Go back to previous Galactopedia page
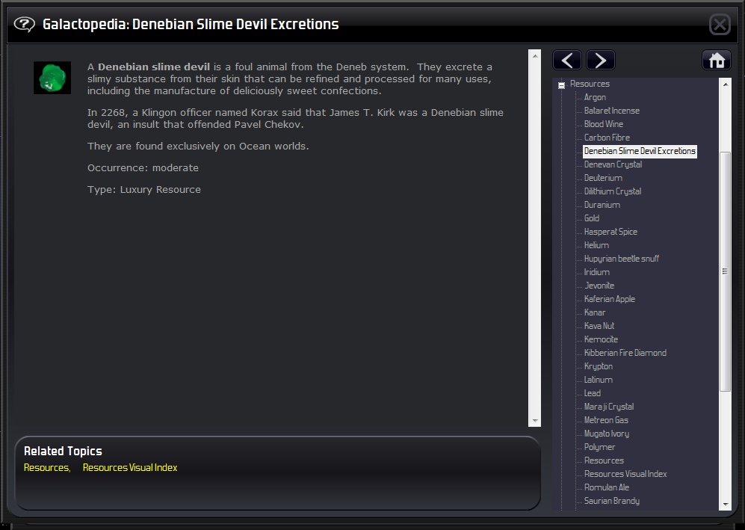This screenshot has height=530, width=745. (x=567, y=61)
